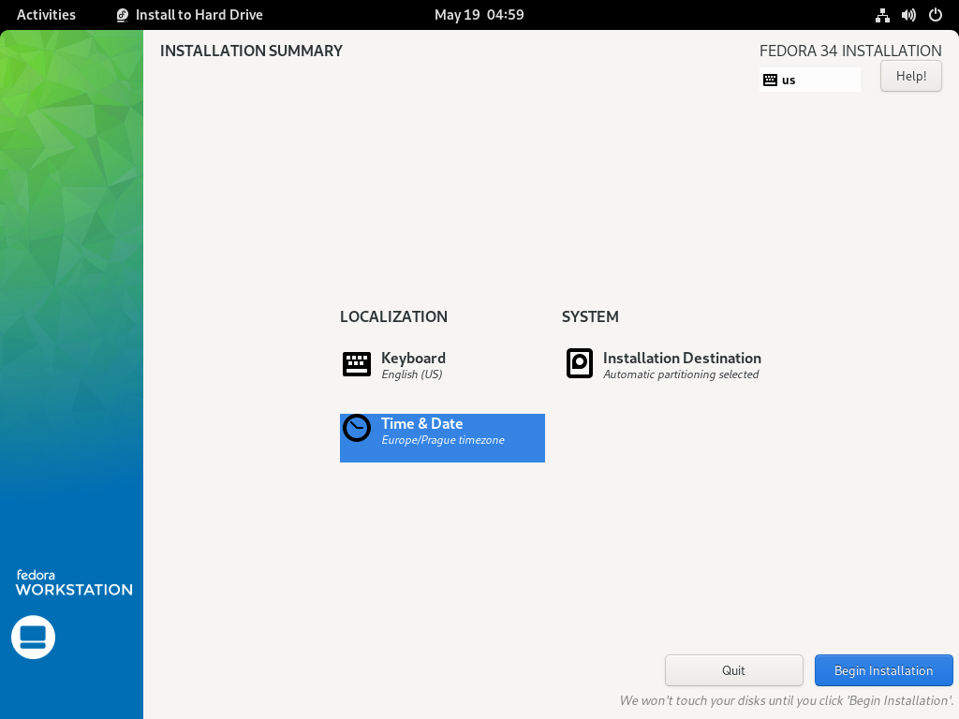Open the clock showing May 19 04:59

(479, 15)
